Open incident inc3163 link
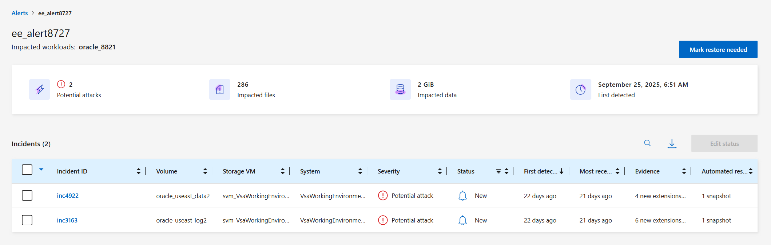 (x=67, y=220)
